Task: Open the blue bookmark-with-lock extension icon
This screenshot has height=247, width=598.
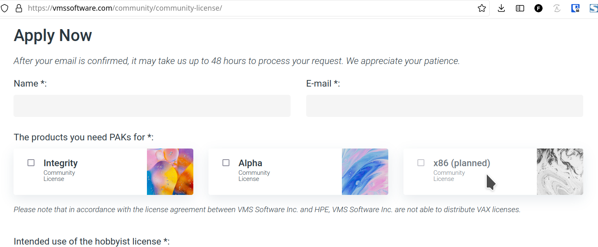Action: tap(575, 8)
